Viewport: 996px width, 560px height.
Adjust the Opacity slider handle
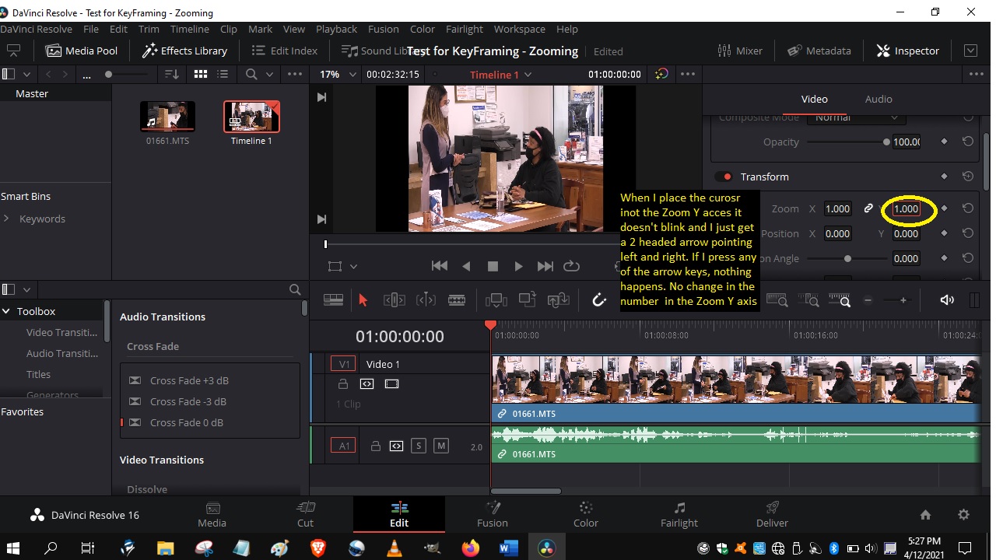[x=886, y=142]
